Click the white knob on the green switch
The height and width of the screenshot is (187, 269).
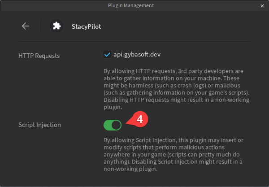coord(116,125)
